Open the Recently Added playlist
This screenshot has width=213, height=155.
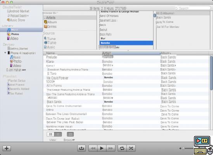pyautogui.click(x=18, y=89)
